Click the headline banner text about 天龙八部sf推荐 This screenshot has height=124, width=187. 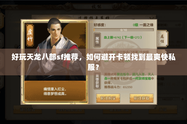click(93, 62)
